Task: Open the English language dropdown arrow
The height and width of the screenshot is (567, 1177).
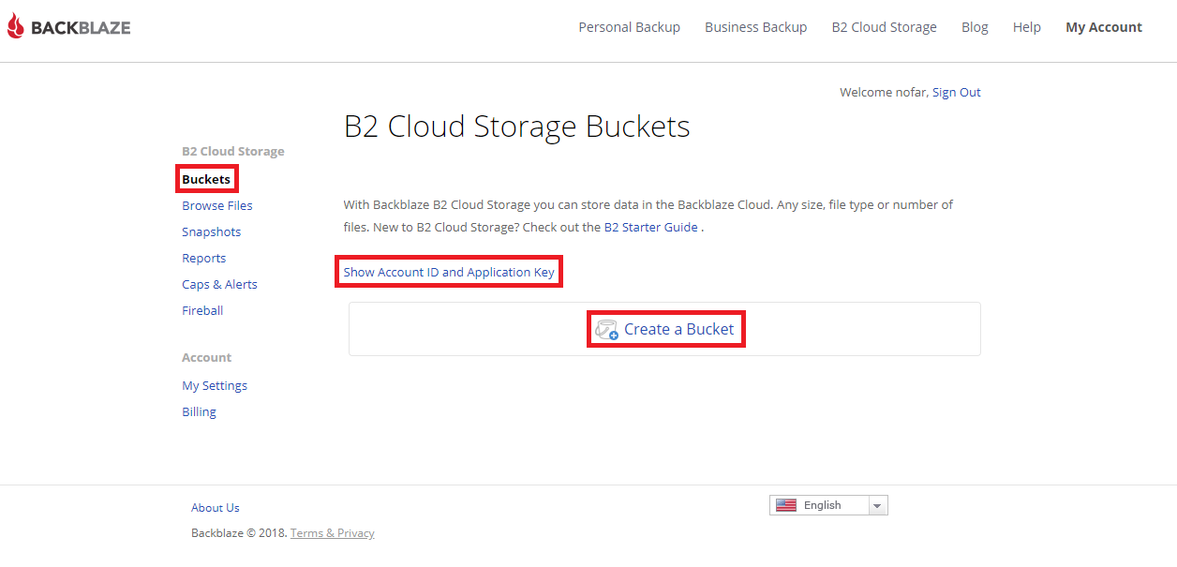Action: 877,506
